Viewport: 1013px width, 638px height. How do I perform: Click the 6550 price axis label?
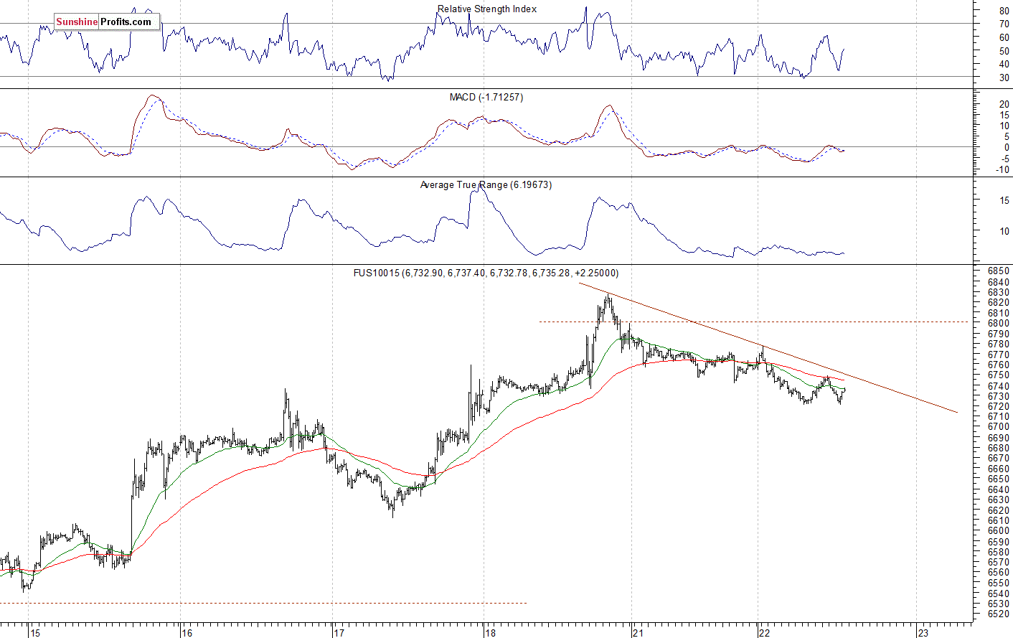click(999, 583)
